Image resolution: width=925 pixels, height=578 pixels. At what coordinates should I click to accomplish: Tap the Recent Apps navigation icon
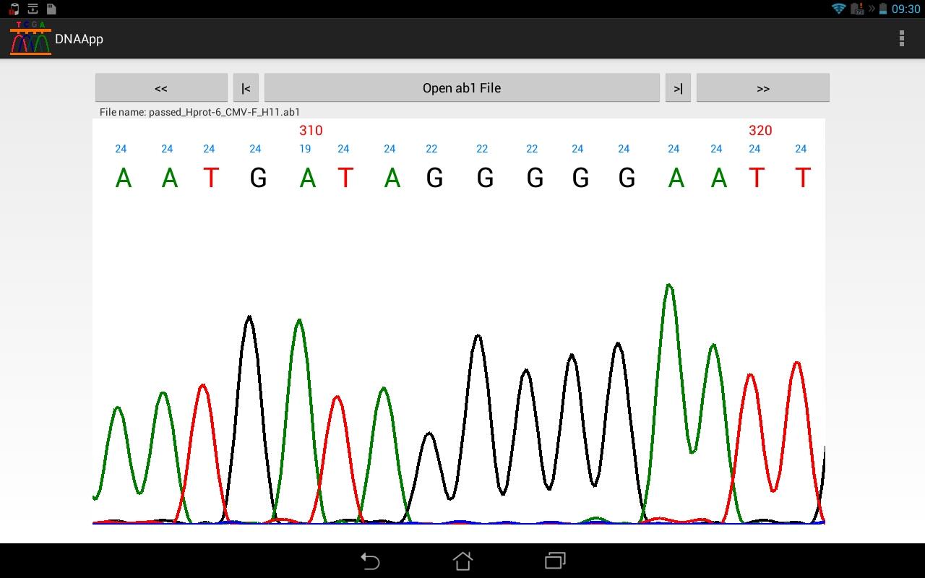pyautogui.click(x=555, y=560)
